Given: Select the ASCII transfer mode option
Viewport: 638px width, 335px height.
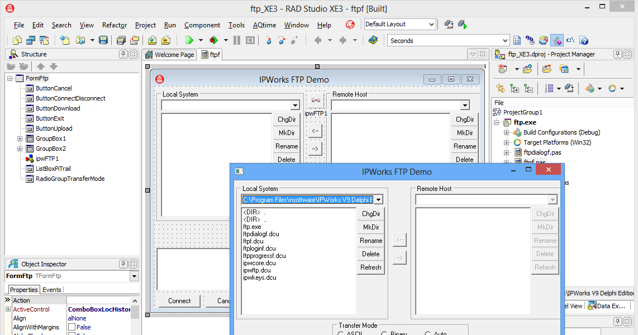Looking at the screenshot, I should click(x=341, y=333).
